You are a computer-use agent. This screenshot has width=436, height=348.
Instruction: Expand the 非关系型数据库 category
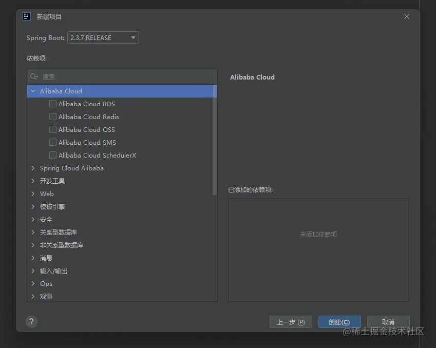coord(33,245)
